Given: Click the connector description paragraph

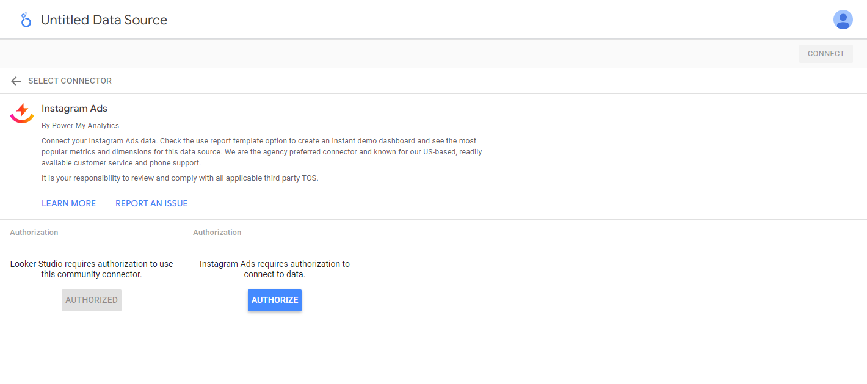Looking at the screenshot, I should tap(261, 152).
